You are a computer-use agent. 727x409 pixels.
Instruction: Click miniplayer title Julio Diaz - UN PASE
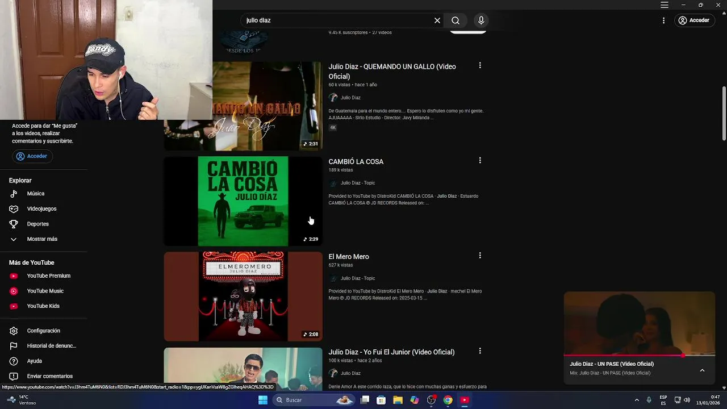click(x=612, y=364)
